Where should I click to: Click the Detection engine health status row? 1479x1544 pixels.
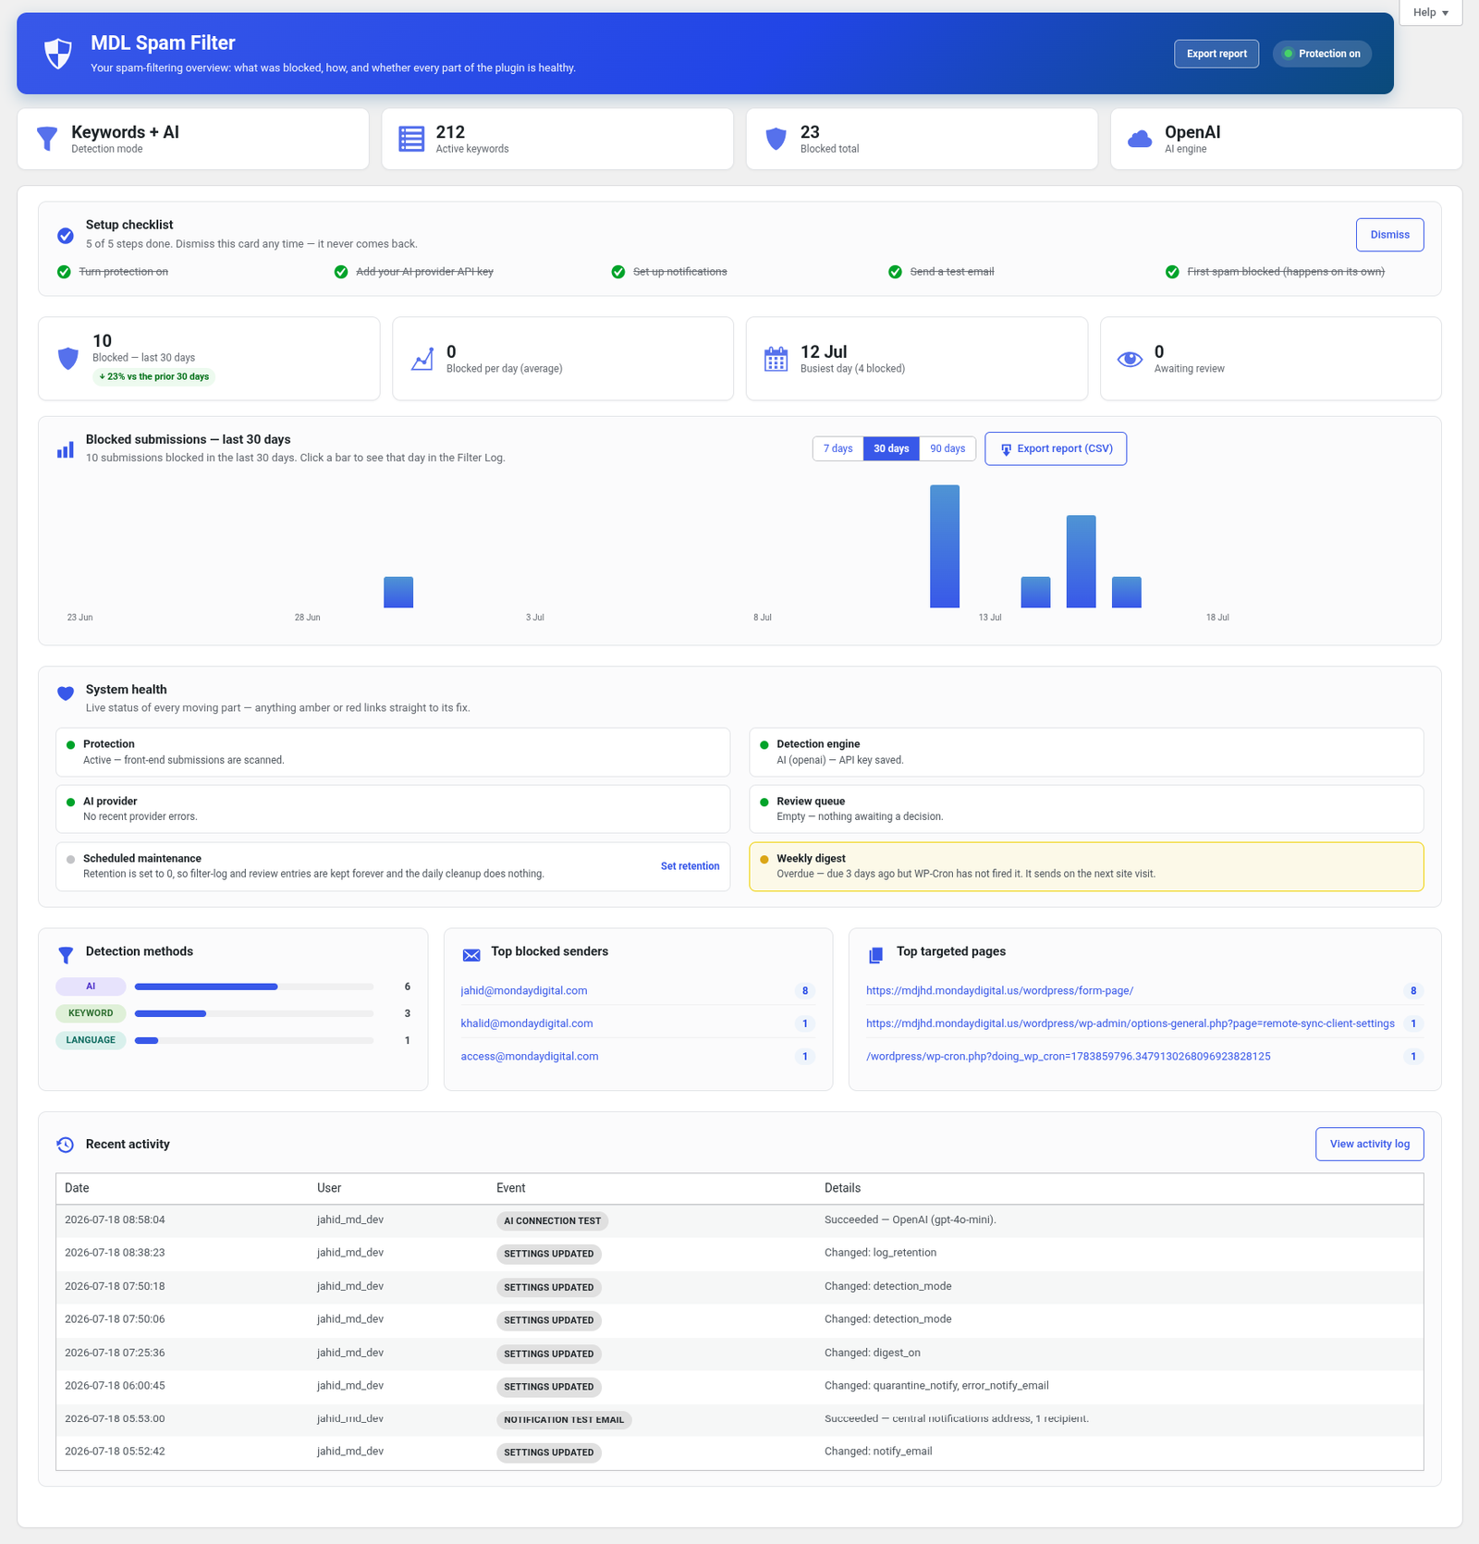pyautogui.click(x=1086, y=752)
